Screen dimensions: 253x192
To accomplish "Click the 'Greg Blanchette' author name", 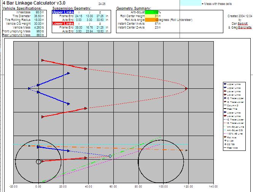I will [240, 27].
